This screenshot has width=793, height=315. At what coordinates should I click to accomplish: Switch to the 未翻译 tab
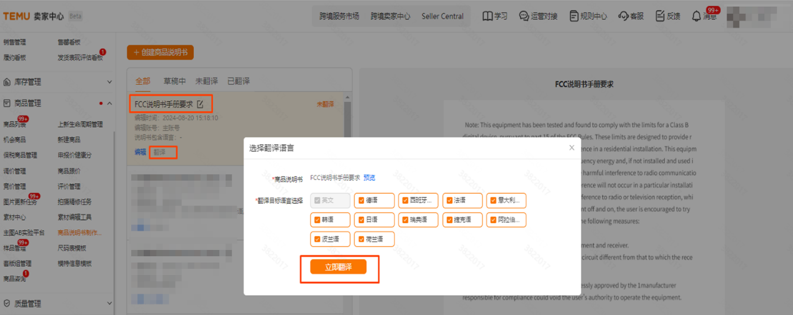pos(206,81)
